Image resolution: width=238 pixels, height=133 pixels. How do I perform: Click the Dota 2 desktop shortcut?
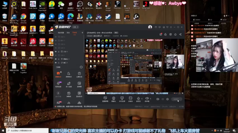pyautogui.click(x=24, y=42)
